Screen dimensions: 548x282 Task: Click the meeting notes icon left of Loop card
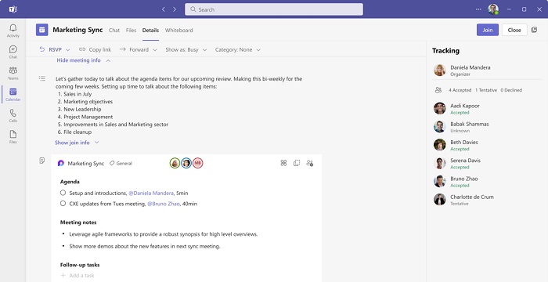point(42,161)
